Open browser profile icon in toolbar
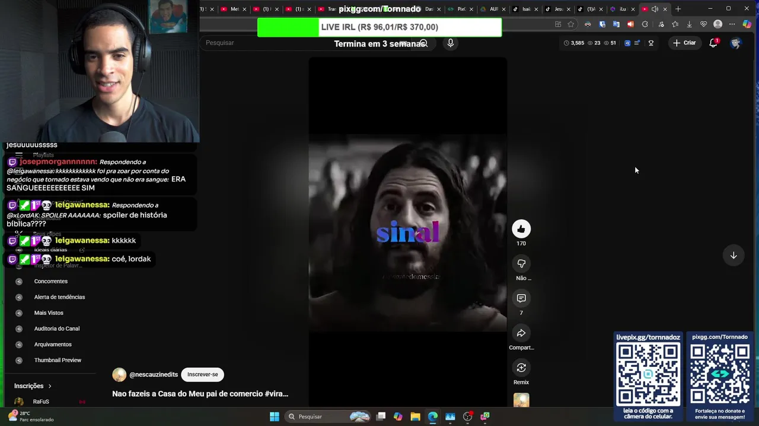The image size is (759, 426). (x=718, y=24)
